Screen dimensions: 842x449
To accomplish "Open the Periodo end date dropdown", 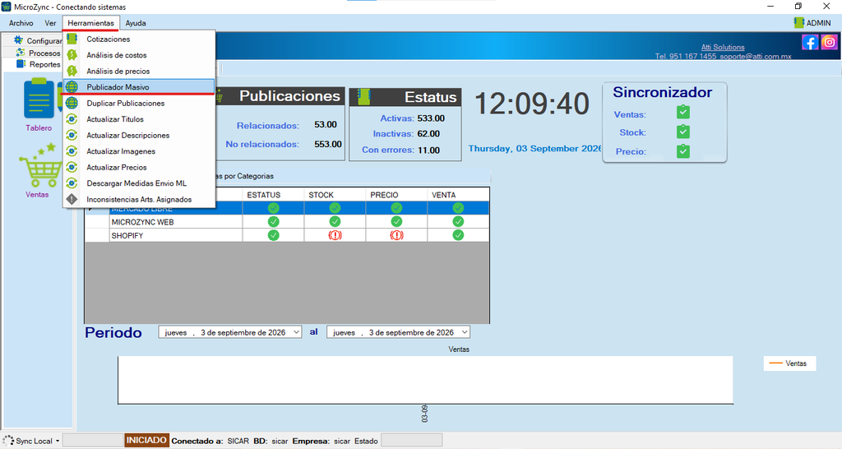I will pyautogui.click(x=465, y=332).
